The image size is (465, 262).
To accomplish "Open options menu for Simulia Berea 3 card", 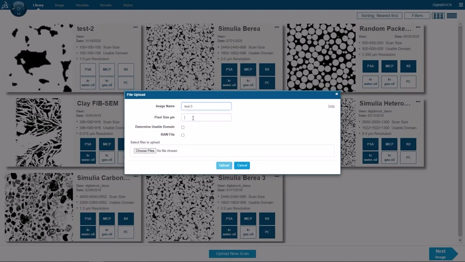I will 277,176.
